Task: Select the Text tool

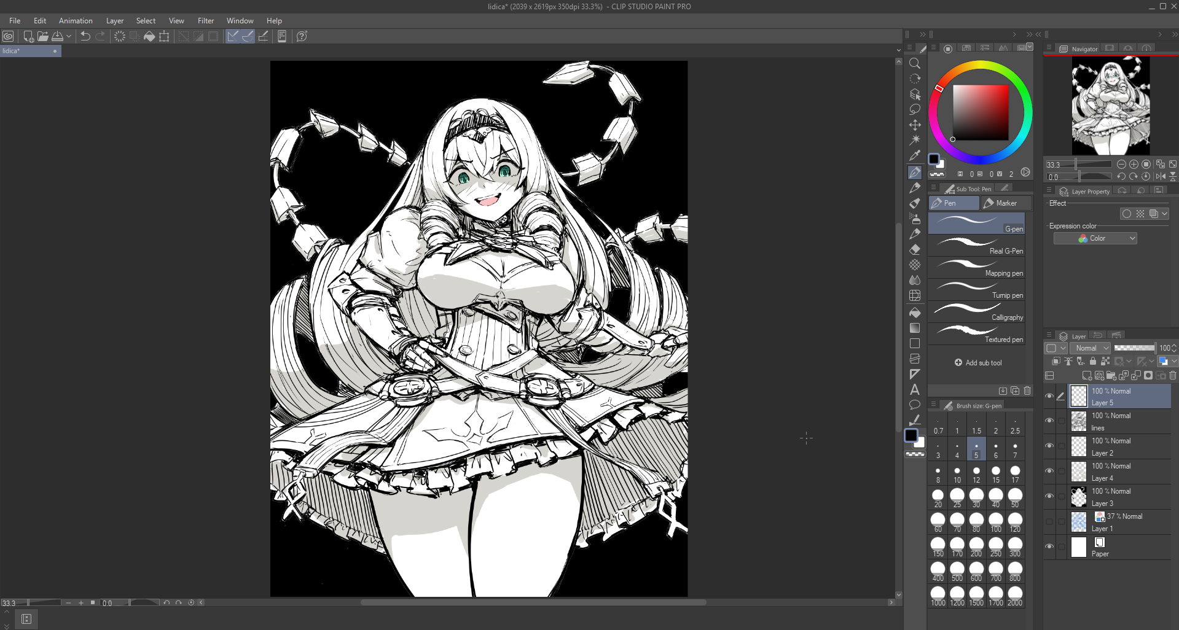Action: tap(915, 389)
